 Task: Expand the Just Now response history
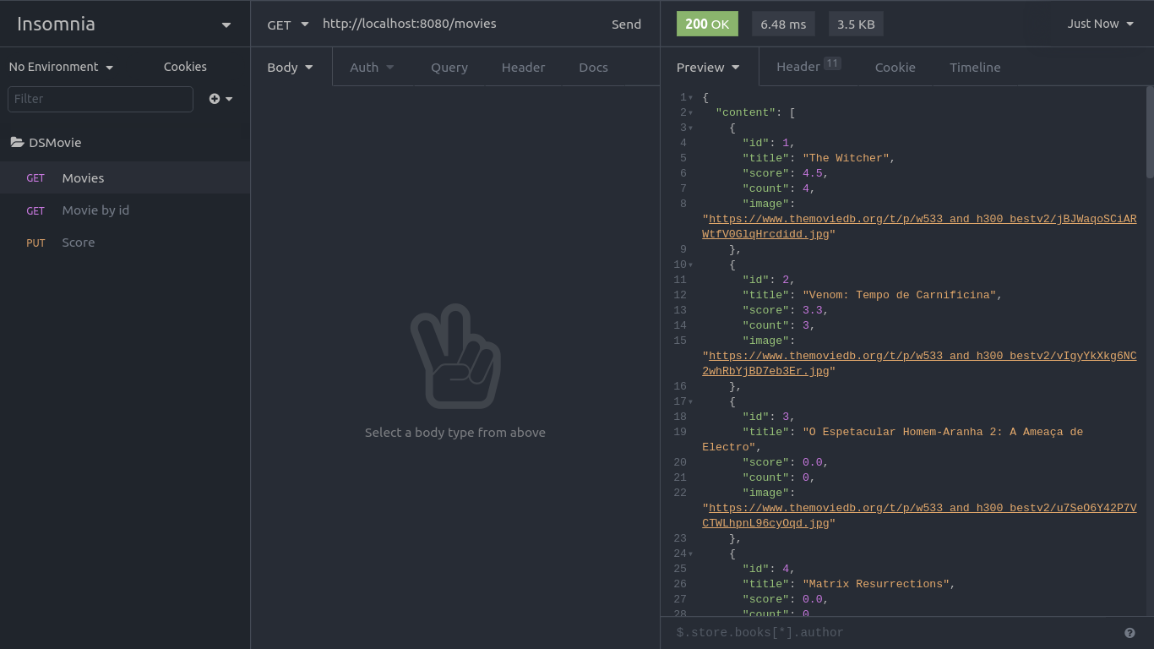pos(1099,24)
